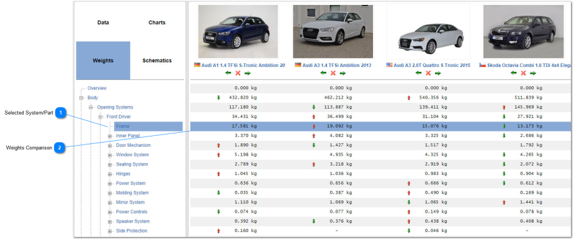Select Overview in the tree
This screenshot has height=240, width=574.
(97, 88)
